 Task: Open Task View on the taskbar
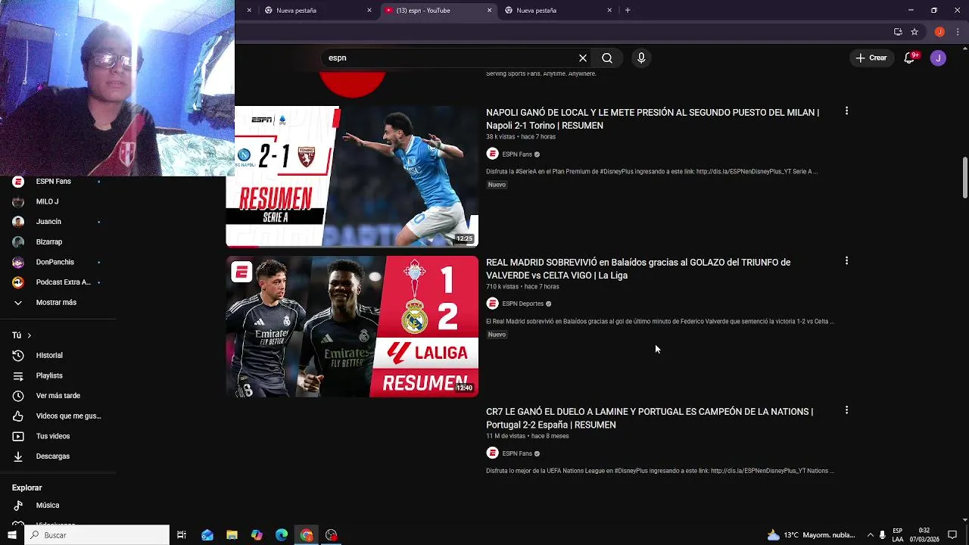(182, 535)
